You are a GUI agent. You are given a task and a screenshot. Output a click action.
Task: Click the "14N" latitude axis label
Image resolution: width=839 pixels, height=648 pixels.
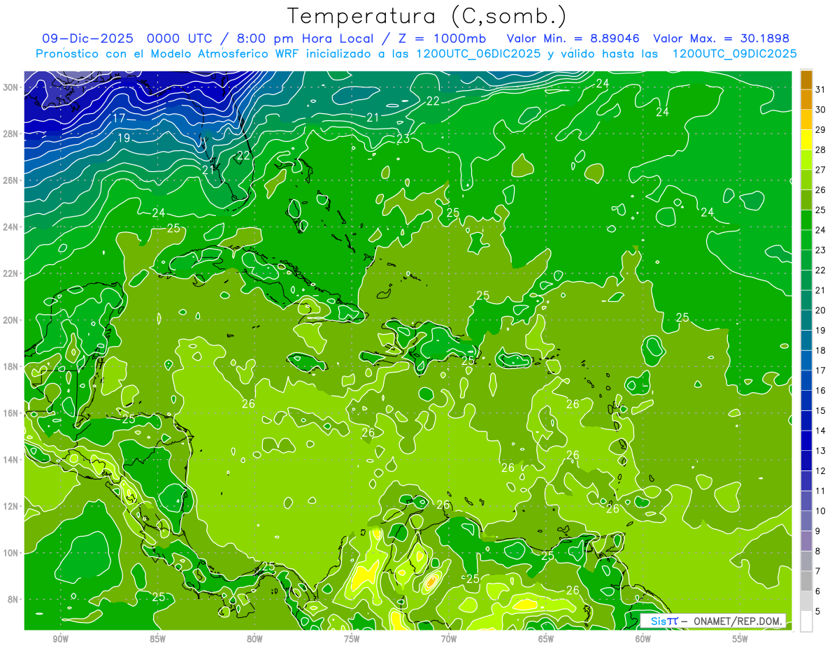[11, 459]
